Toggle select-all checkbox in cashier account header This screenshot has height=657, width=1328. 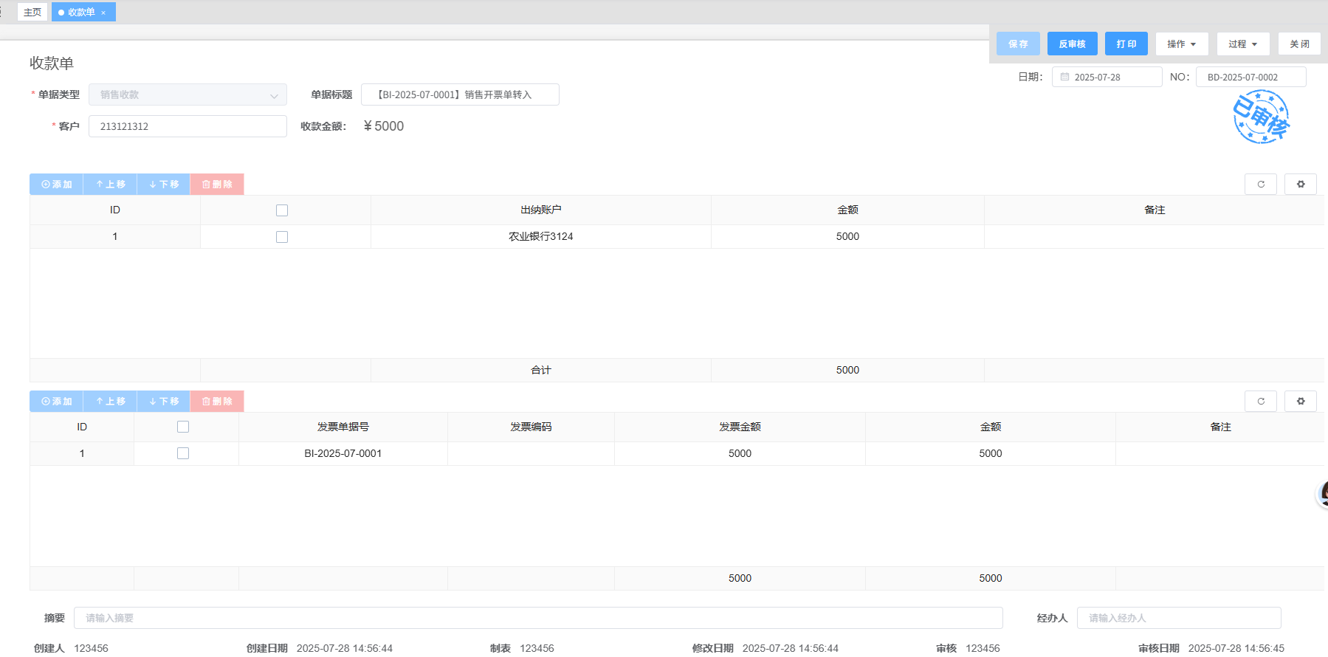[282, 210]
